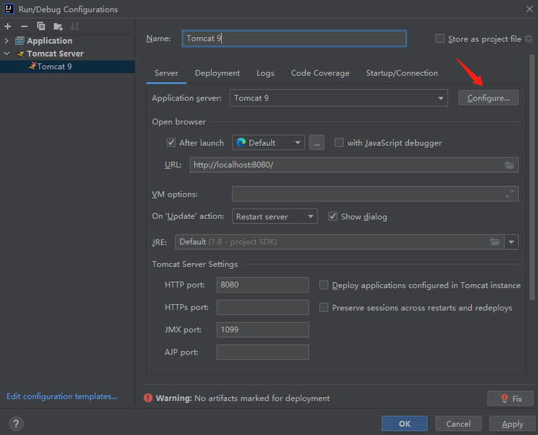The image size is (538, 435).
Task: Enable Preserve sessions across restarts and redeploys
Action: tap(324, 307)
